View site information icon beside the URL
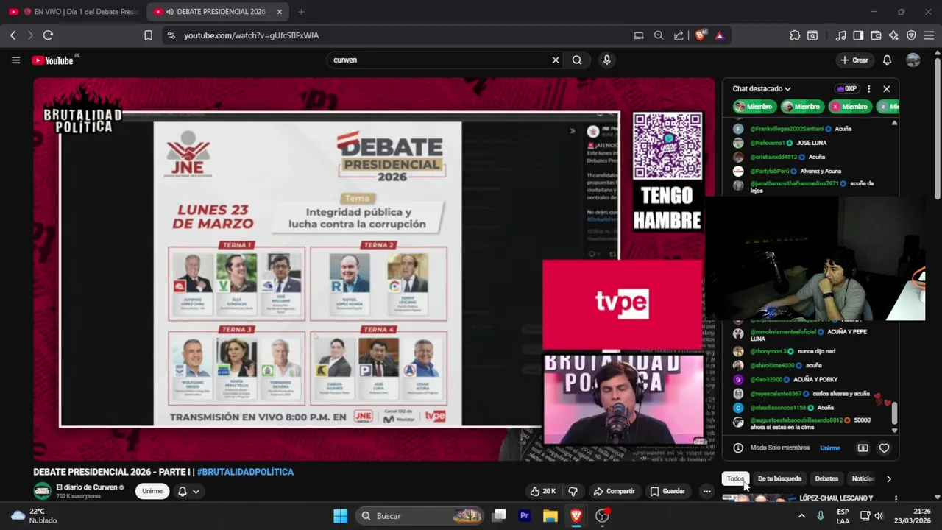 (x=171, y=35)
